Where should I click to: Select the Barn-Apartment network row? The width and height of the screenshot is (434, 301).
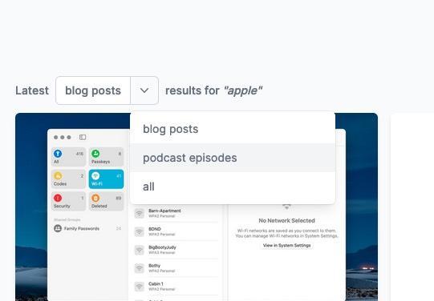[176, 213]
